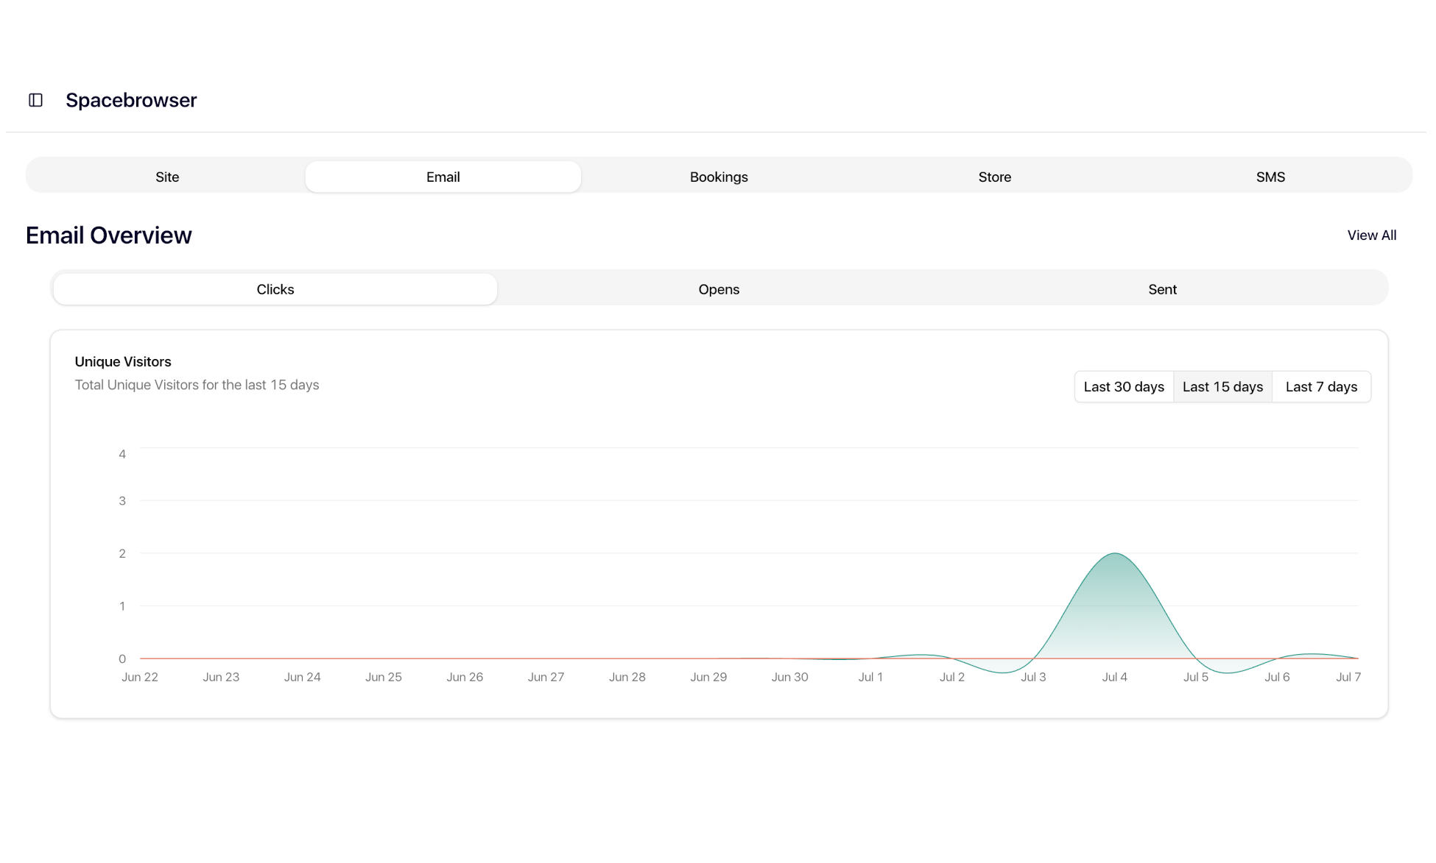Viewport: 1436px width, 863px height.
Task: Select the Clicks metric tab
Action: tap(275, 289)
